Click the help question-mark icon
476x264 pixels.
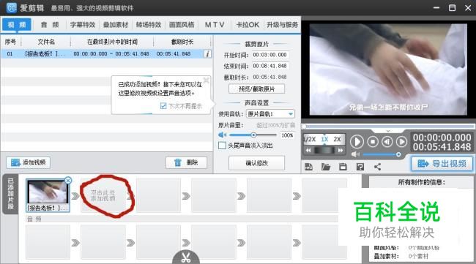(360, 167)
